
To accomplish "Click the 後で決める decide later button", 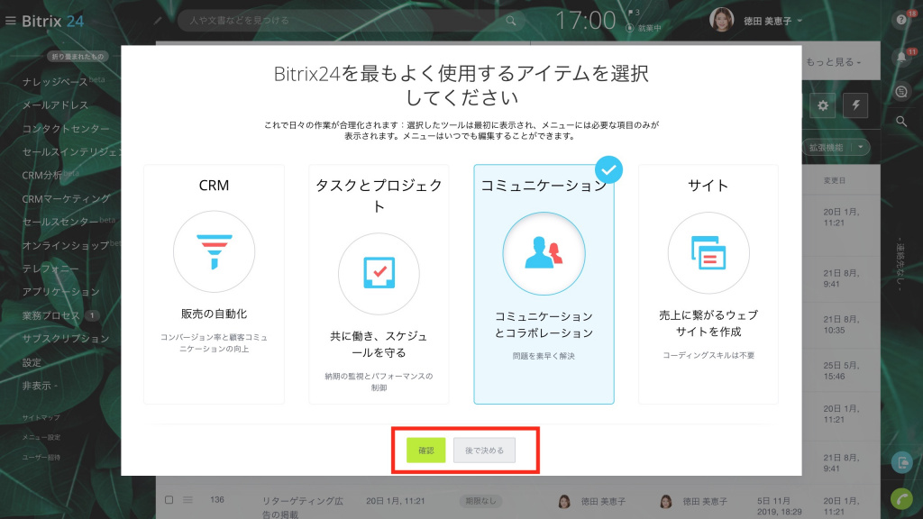I will pos(484,451).
